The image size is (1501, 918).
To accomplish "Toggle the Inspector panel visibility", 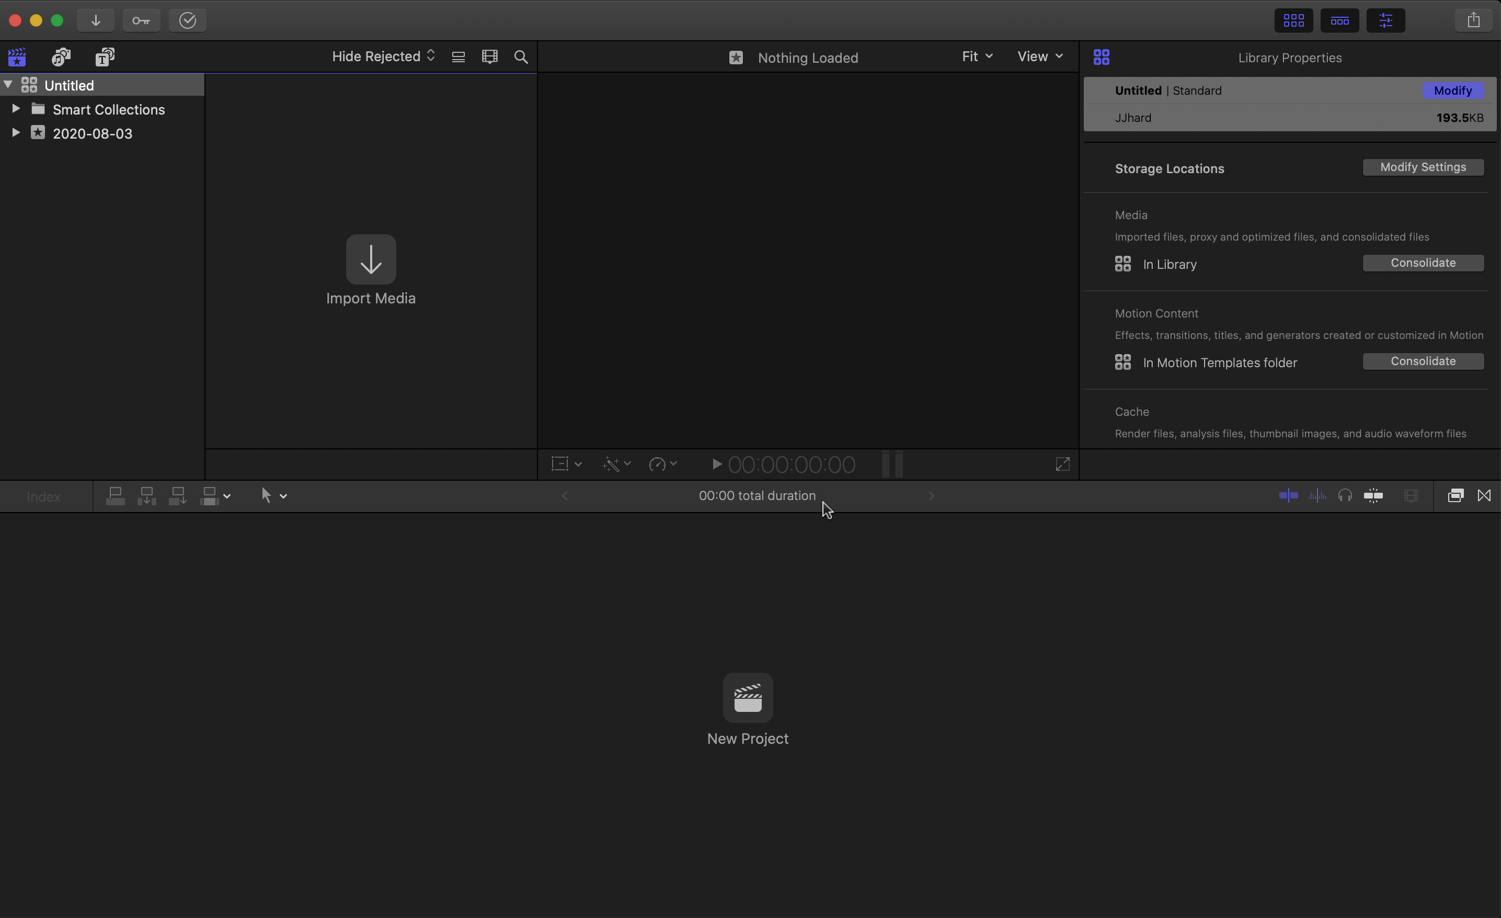I will 1385,20.
